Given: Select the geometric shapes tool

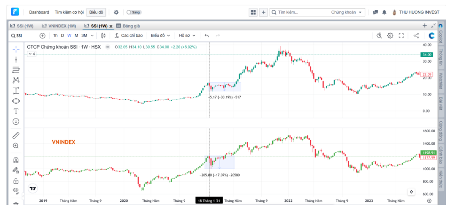Looking at the screenshot, I should click(x=16, y=101).
